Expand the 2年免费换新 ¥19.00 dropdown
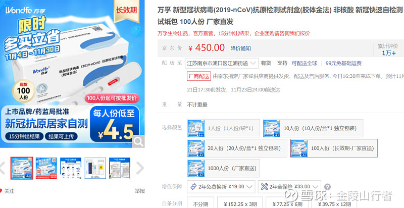 pos(221,187)
